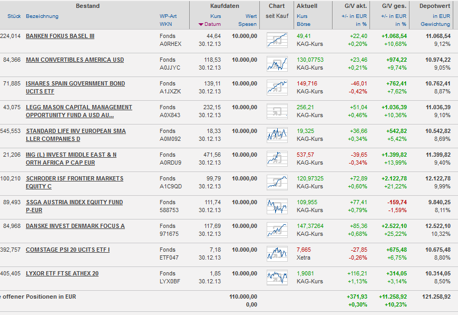Select the SSGA AUSTRIA INDEX EQUITY FUND link
The height and width of the screenshot is (315, 458).
point(74,202)
